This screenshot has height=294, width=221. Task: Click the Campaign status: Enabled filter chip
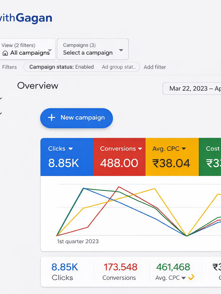[x=62, y=67]
